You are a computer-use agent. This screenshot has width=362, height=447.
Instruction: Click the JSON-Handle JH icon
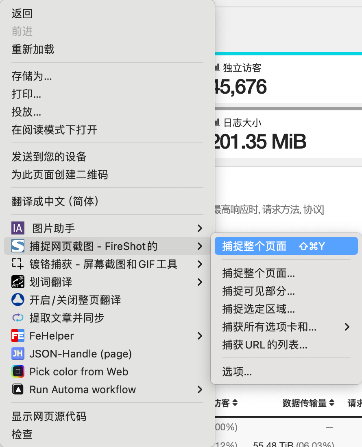pyautogui.click(x=18, y=354)
